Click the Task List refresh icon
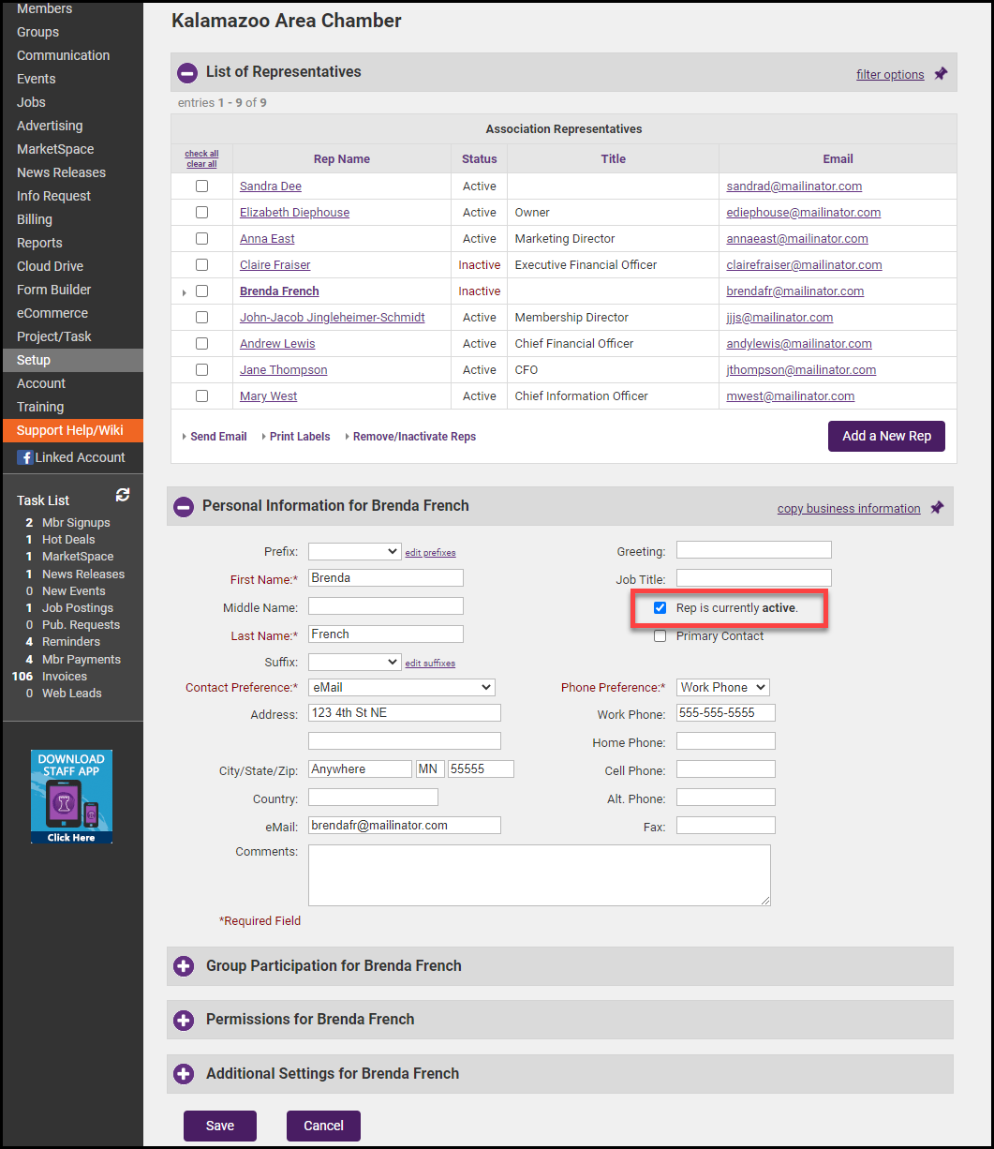The image size is (994, 1149). pos(122,495)
